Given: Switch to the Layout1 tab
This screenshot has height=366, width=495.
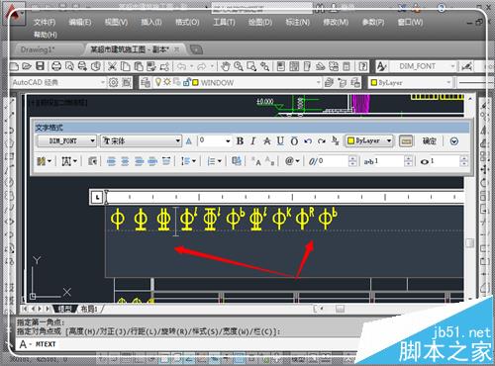Looking at the screenshot, I should pyautogui.click(x=89, y=309).
